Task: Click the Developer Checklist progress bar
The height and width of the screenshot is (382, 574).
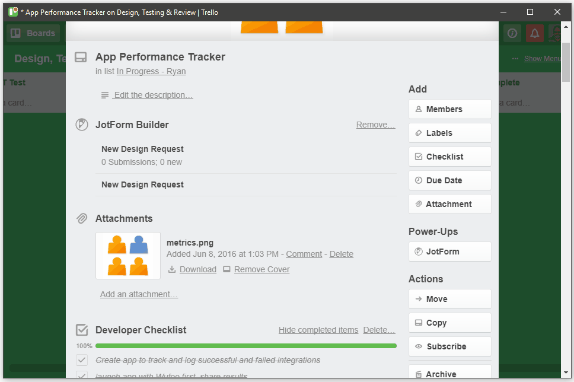Action: pos(245,346)
